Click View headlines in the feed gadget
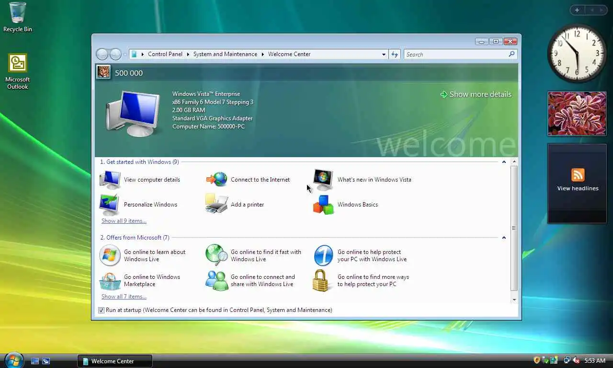613x368 pixels. pos(578,188)
